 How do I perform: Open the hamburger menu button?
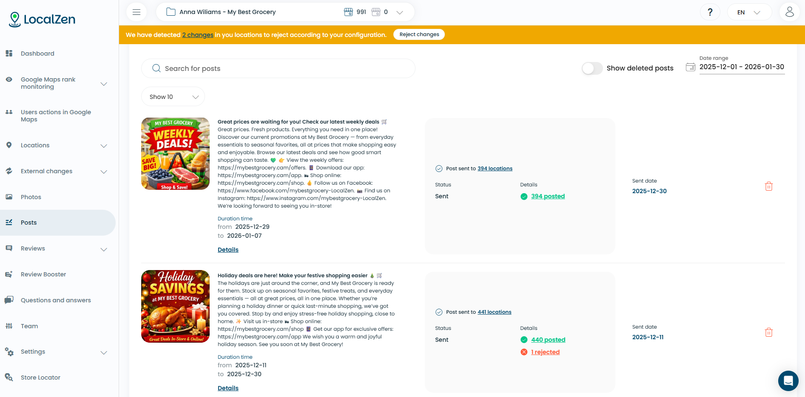(137, 12)
